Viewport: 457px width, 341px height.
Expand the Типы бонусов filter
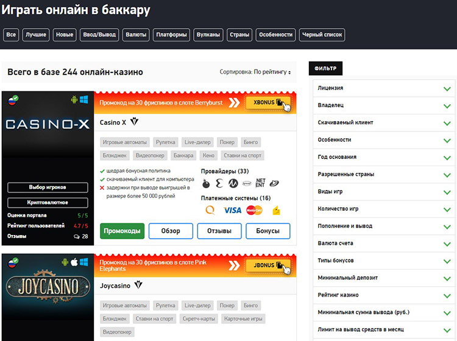tap(384, 261)
